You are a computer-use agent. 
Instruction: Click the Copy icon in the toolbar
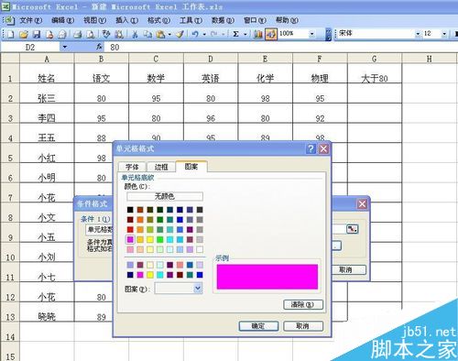147,34
